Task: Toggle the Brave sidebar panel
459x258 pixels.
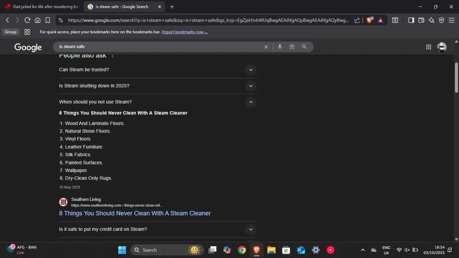Action: coord(411,20)
